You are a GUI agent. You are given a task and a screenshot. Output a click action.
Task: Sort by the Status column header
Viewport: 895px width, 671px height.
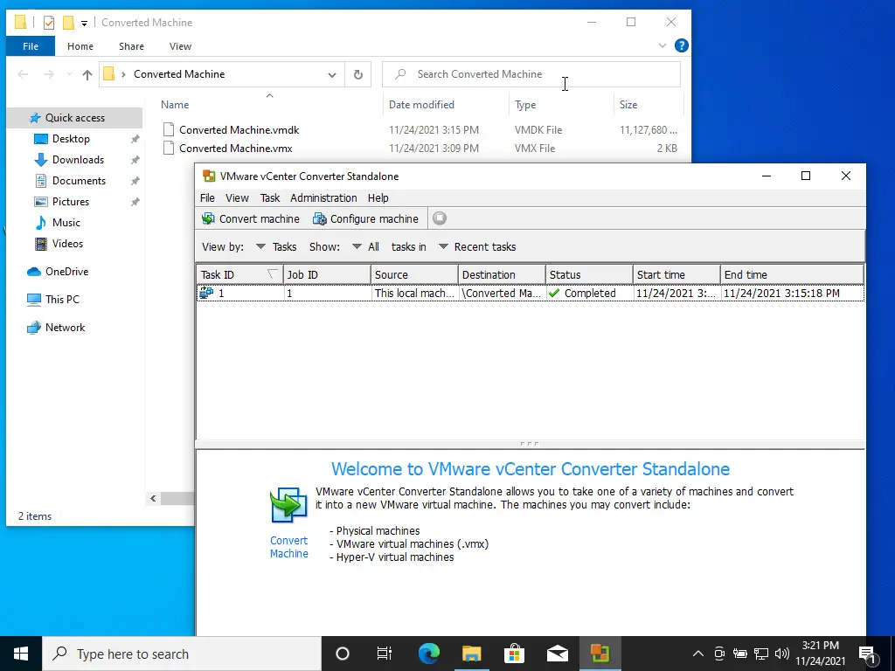point(589,274)
